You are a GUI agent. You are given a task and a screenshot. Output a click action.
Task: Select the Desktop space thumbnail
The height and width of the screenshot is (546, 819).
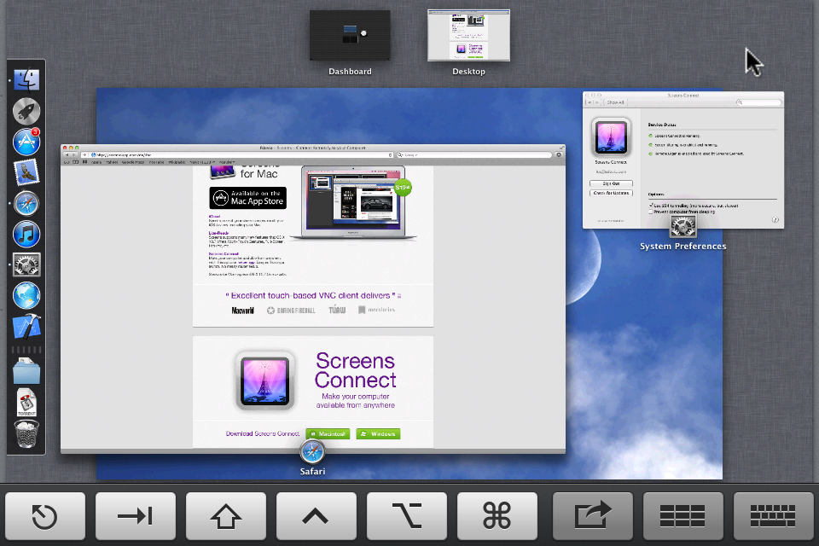click(468, 36)
